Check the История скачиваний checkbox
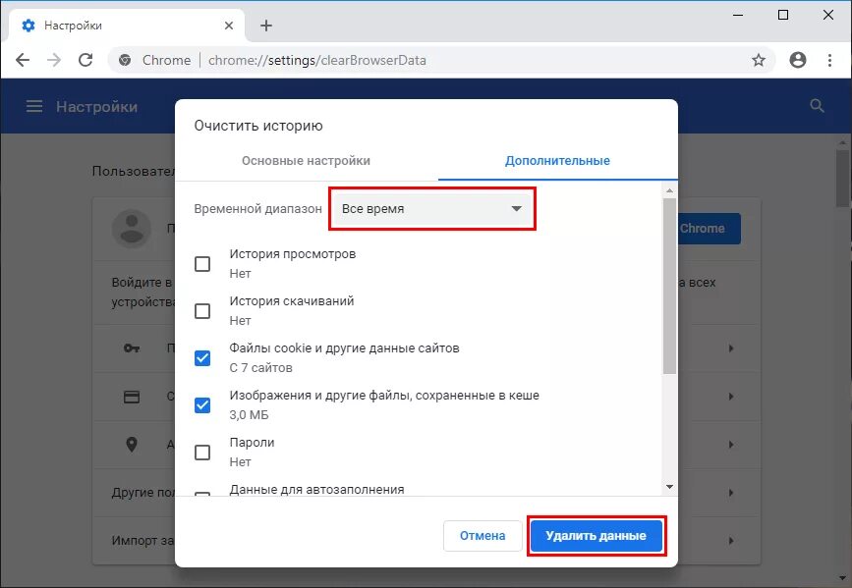 (x=202, y=311)
